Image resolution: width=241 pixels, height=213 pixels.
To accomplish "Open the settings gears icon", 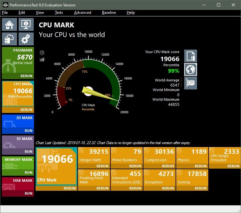I will click(x=26, y=39).
